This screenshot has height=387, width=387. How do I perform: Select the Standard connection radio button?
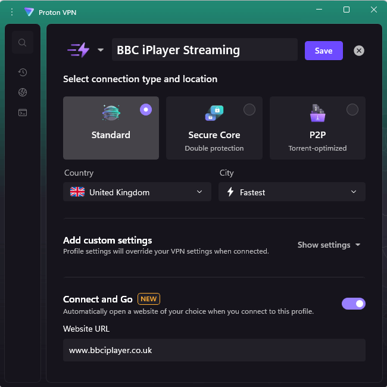(146, 110)
